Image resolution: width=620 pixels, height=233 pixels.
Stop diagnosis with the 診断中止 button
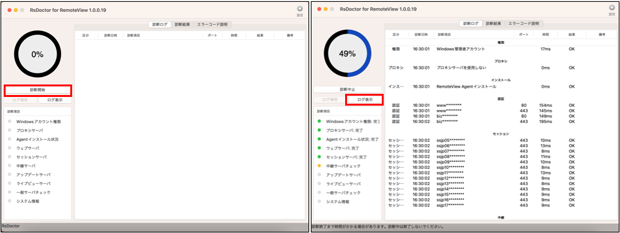coord(348,89)
